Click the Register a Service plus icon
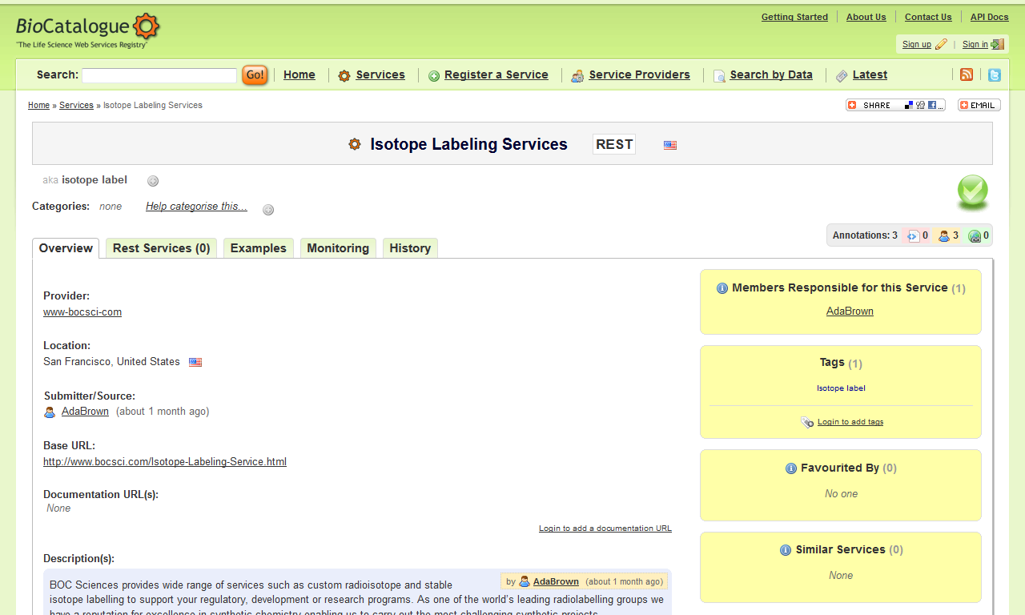Viewport: 1025px width, 615px height. tap(434, 76)
